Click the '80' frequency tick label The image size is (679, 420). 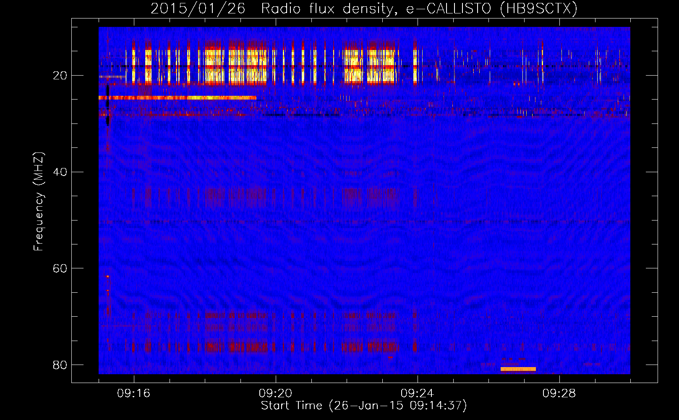click(x=60, y=365)
